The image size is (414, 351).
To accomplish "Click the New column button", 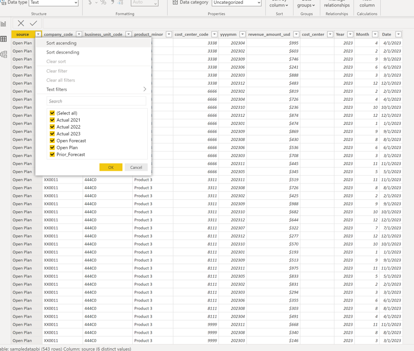I will click(x=367, y=4).
